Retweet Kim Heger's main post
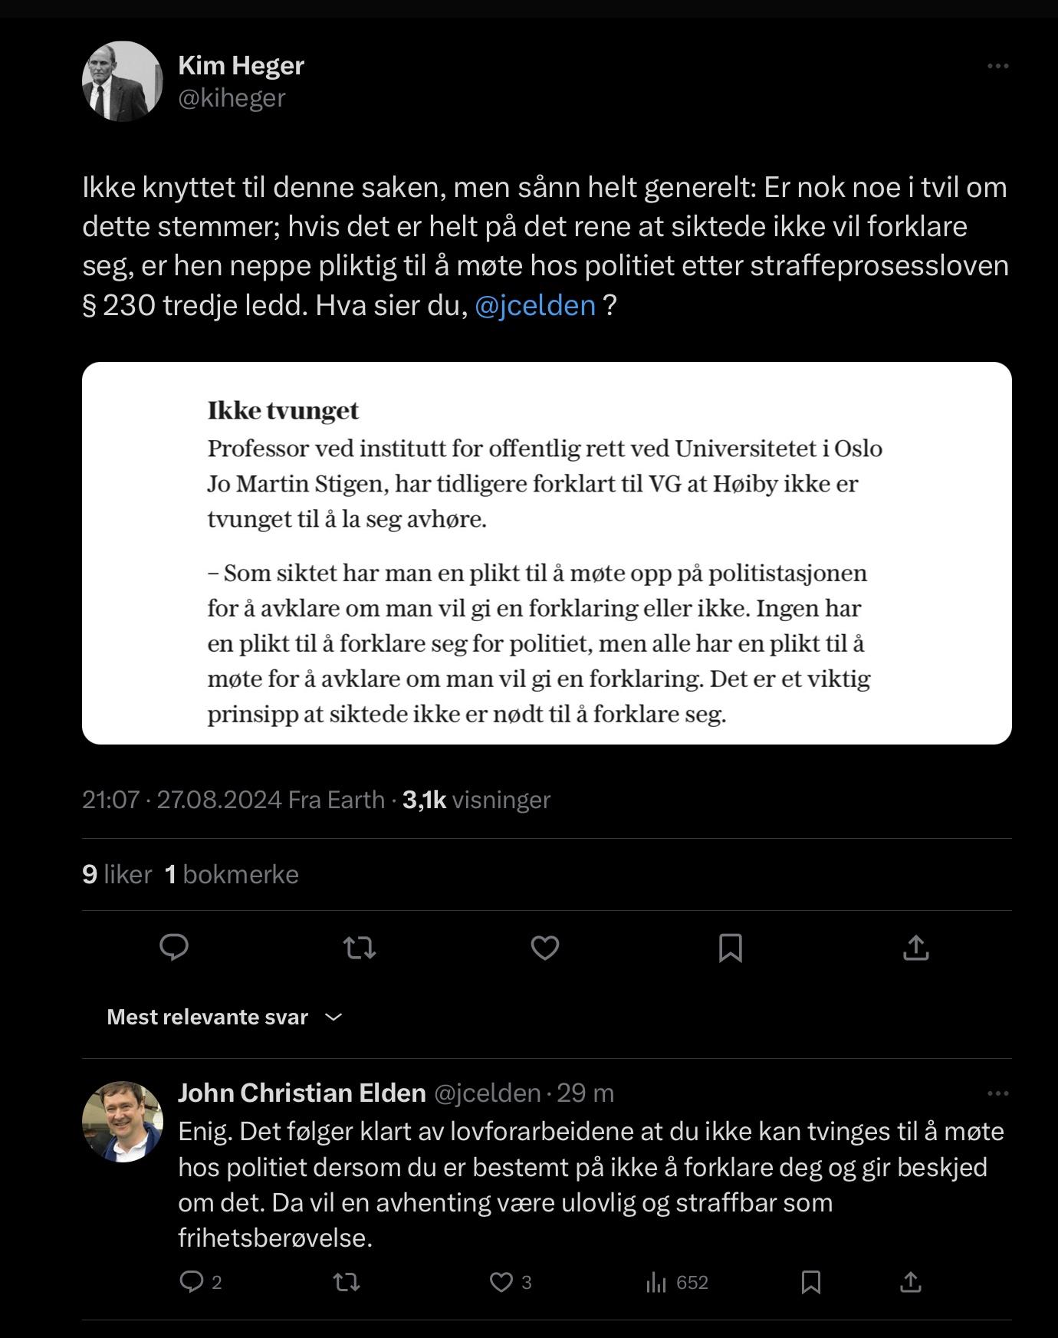Viewport: 1058px width, 1338px height. click(x=360, y=948)
